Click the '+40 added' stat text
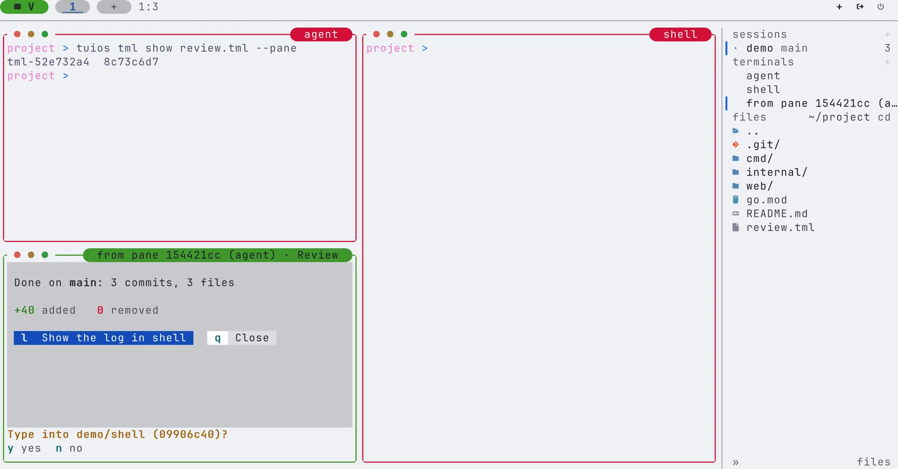The height and width of the screenshot is (469, 898). (x=45, y=310)
